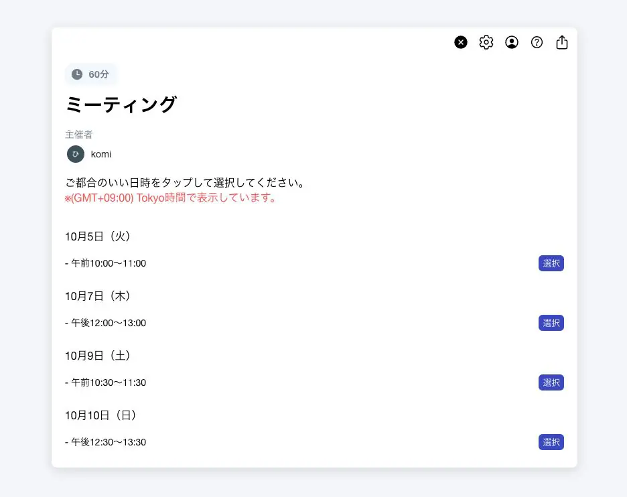Select the 10月10日（日）date heading

(101, 415)
